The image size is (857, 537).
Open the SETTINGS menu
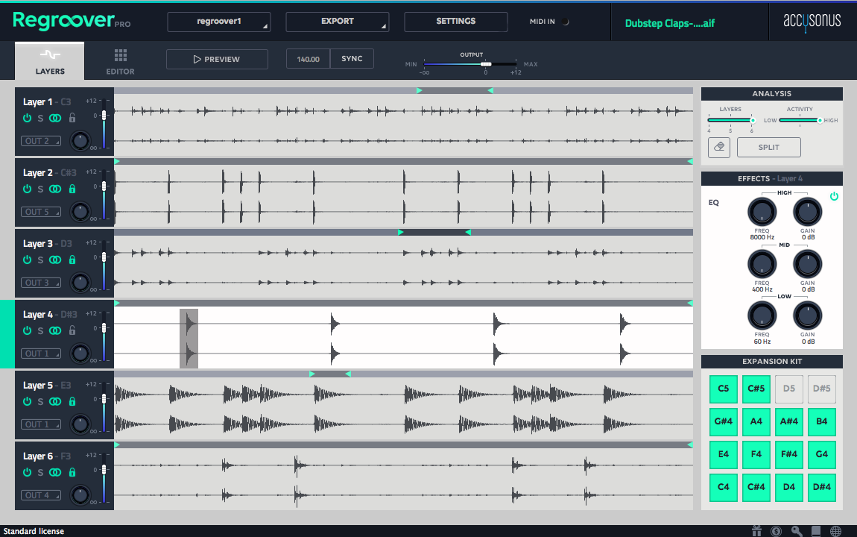pyautogui.click(x=456, y=22)
